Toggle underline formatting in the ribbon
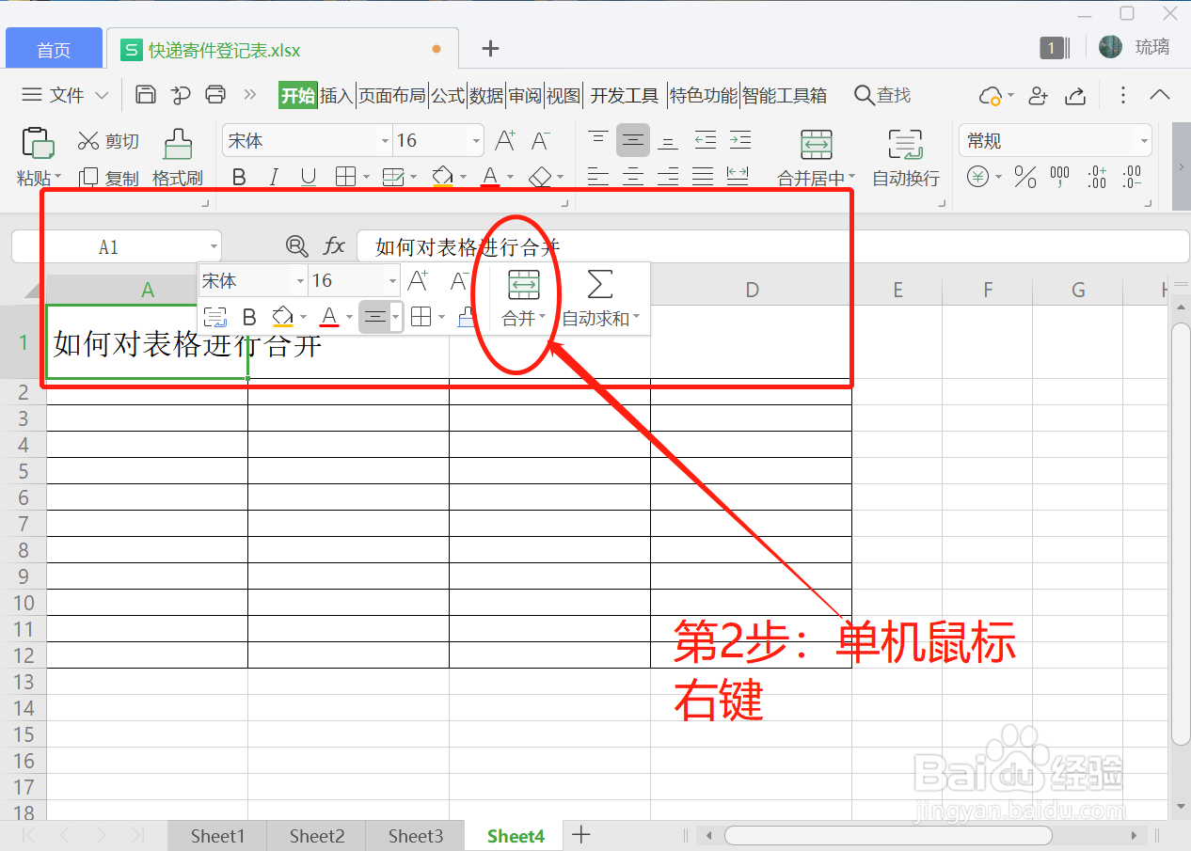The width and height of the screenshot is (1191, 851). (x=308, y=177)
